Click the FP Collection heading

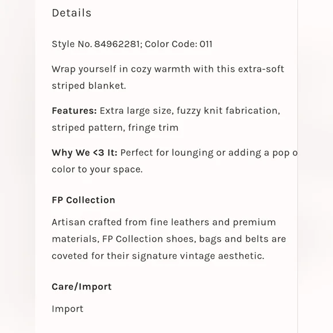pos(83,200)
